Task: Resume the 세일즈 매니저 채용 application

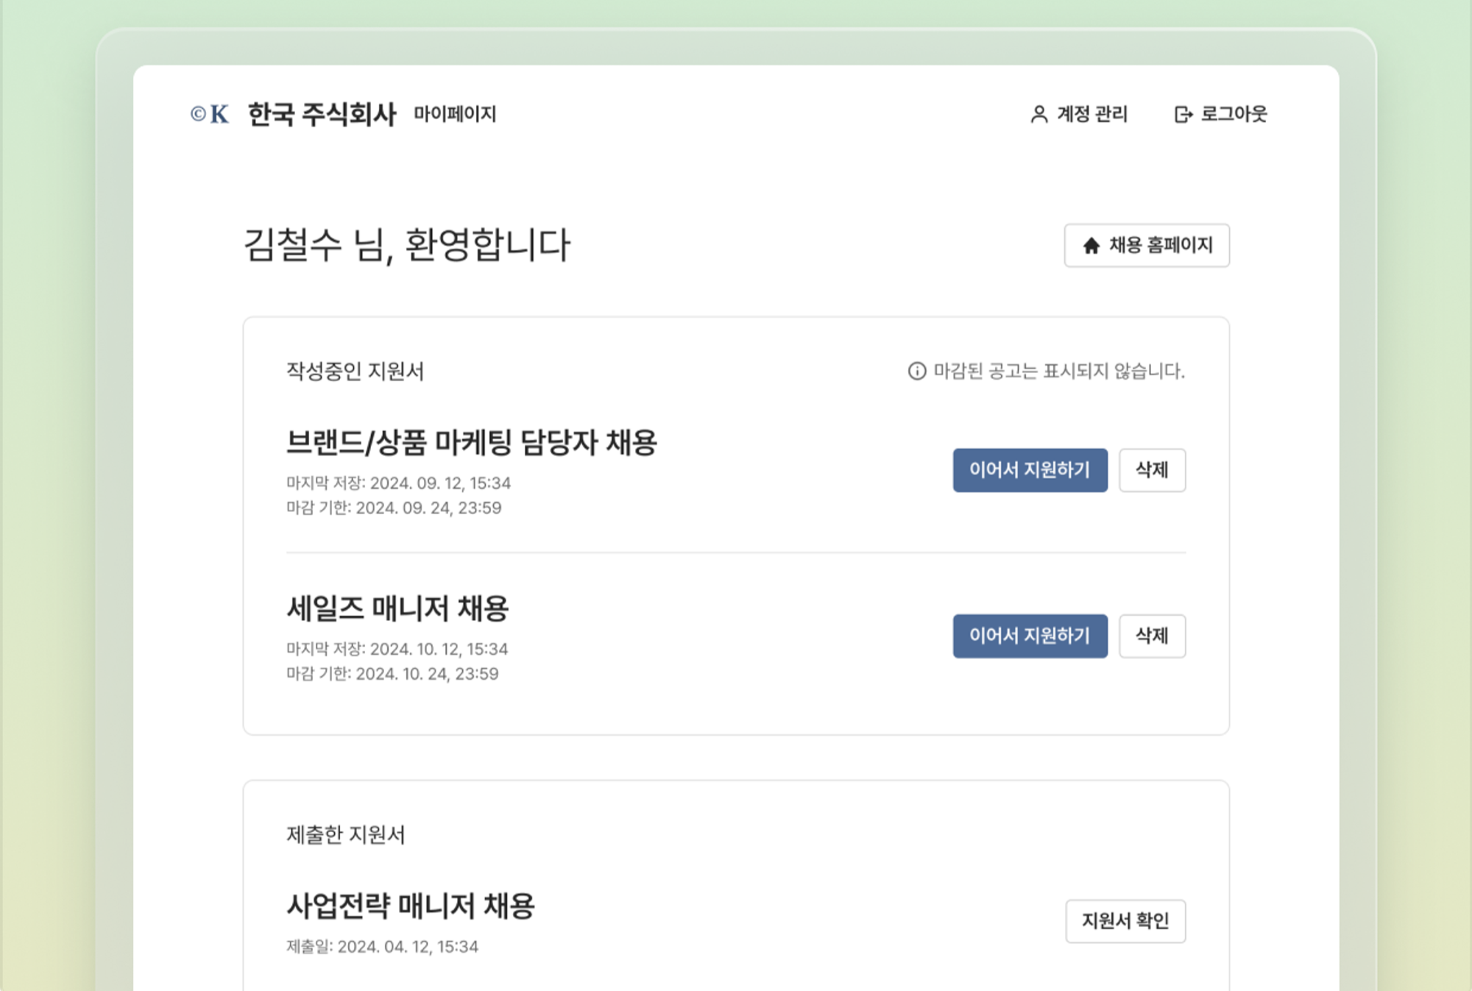Action: 1029,636
